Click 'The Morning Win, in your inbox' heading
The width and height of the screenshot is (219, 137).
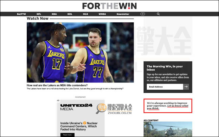pyautogui.click(x=165, y=68)
